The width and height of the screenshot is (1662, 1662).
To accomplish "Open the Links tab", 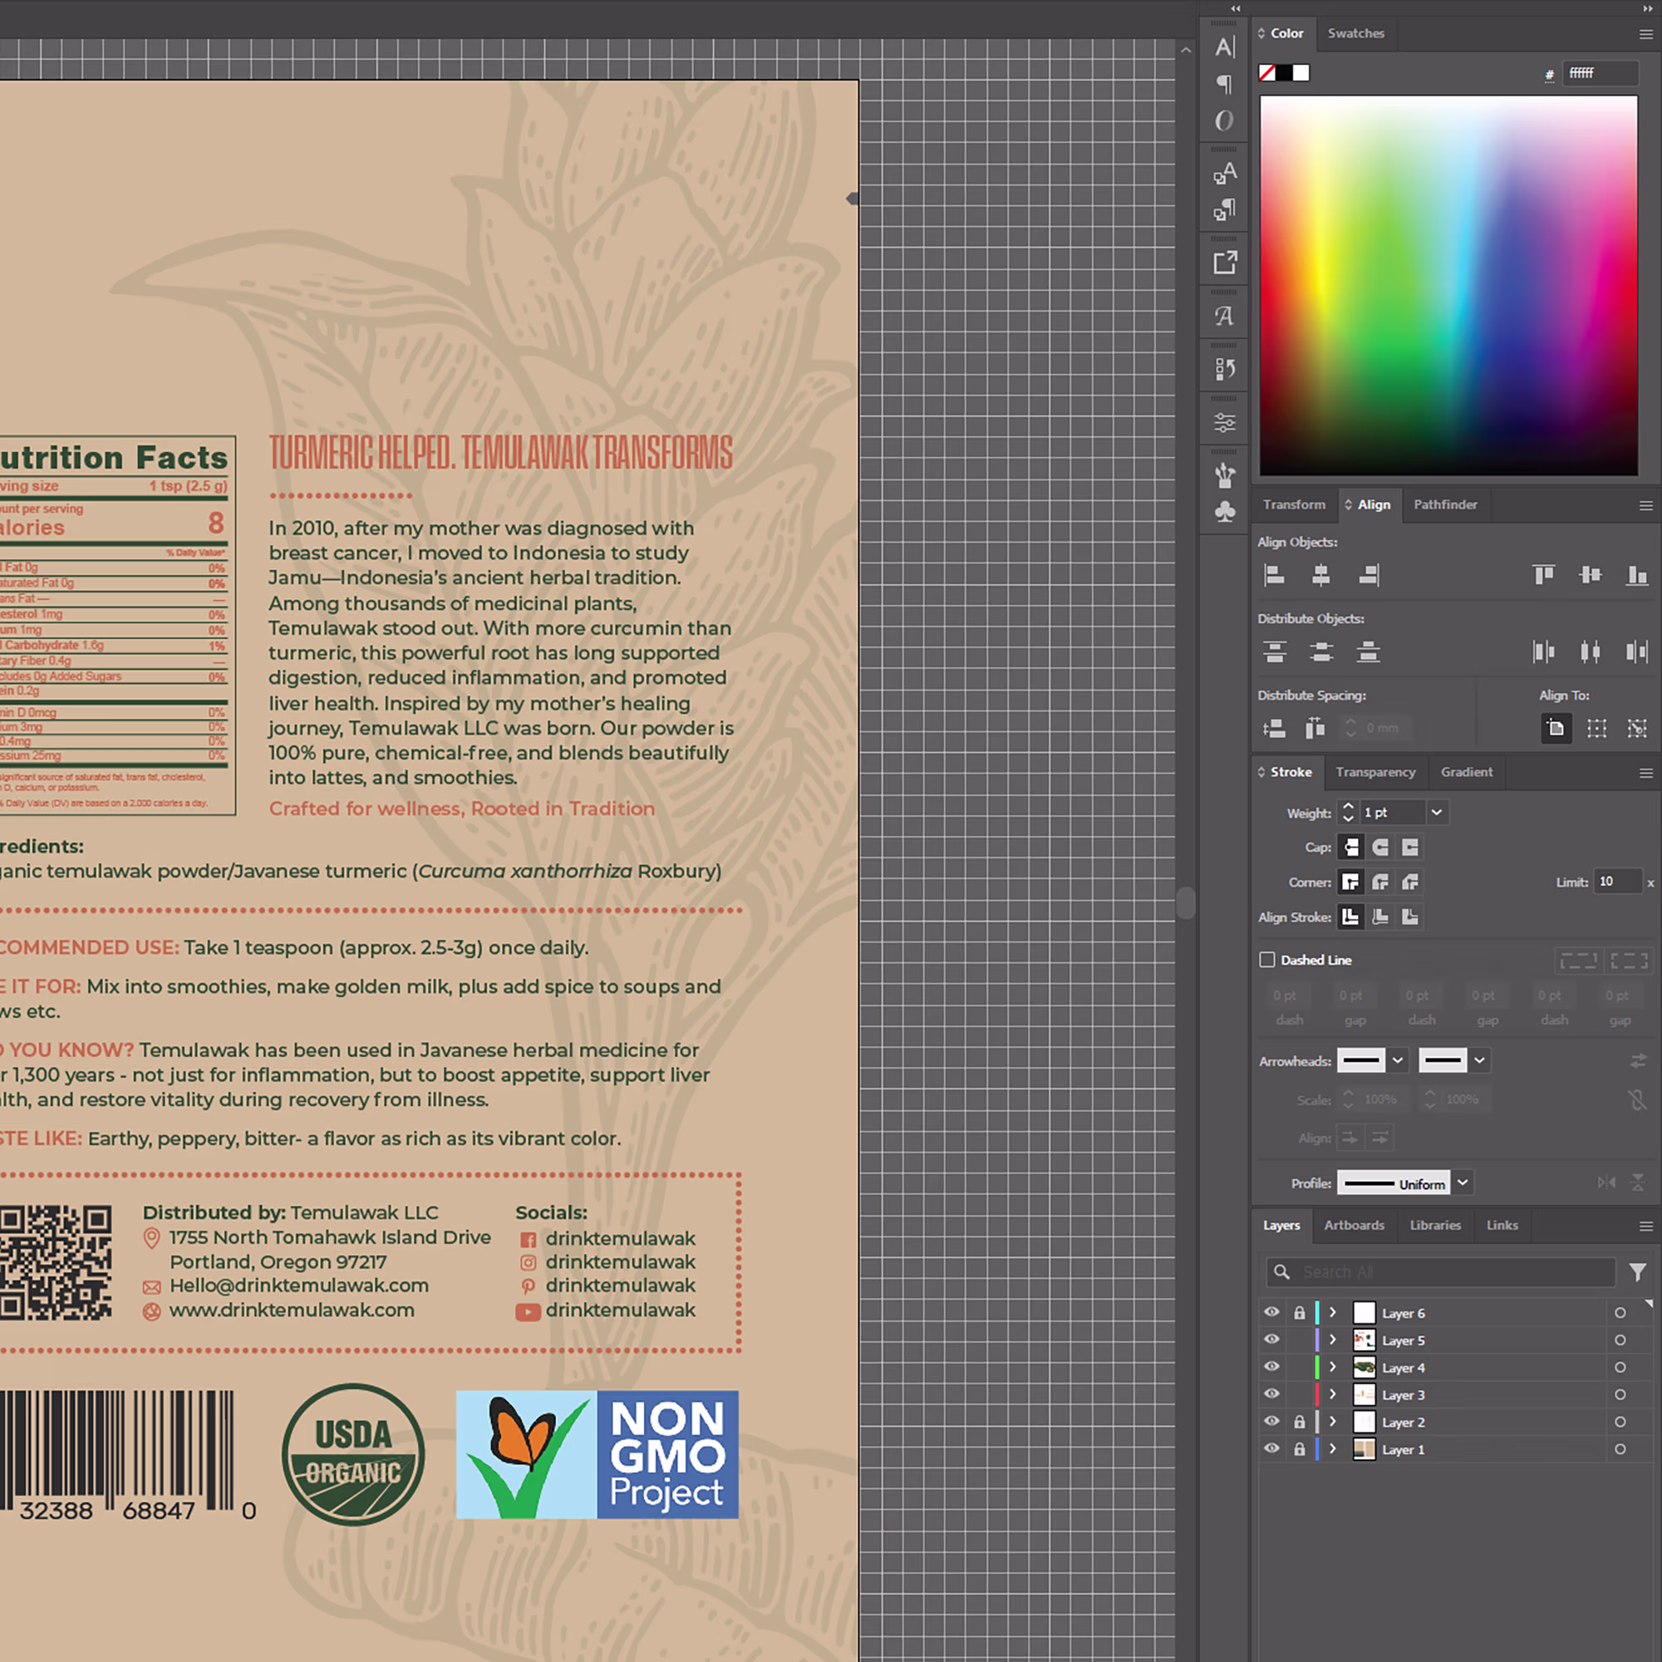I will pos(1502,1225).
